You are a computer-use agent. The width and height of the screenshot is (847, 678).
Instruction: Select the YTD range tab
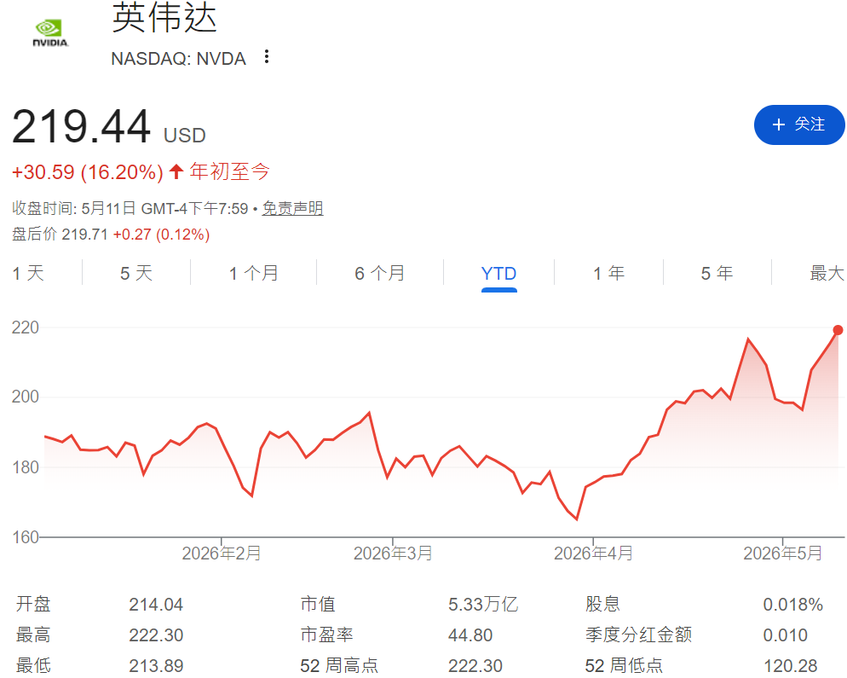click(x=498, y=274)
